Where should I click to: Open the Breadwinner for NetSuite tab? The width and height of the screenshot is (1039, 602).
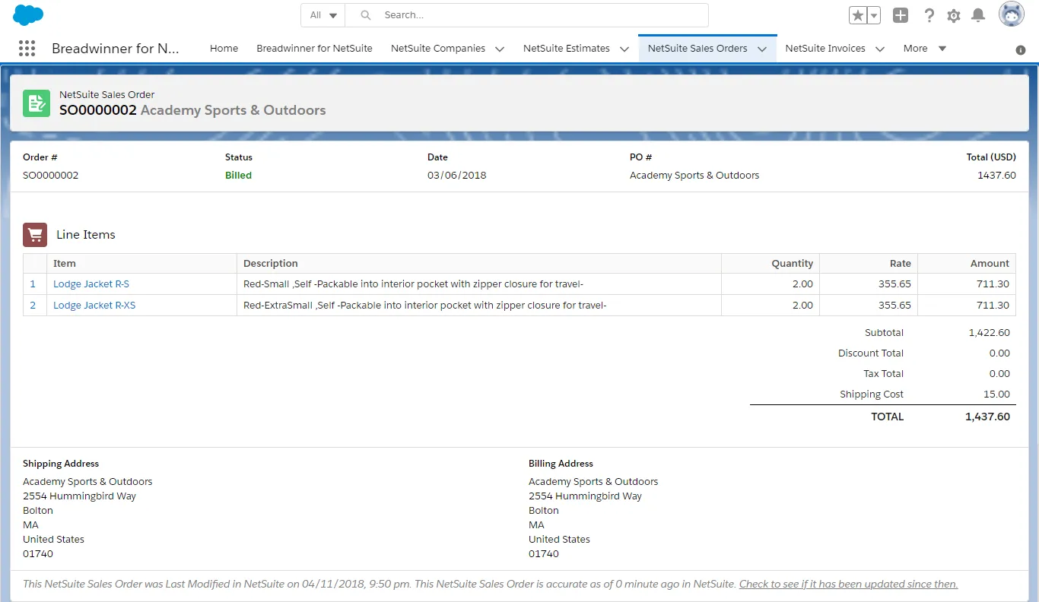click(314, 48)
